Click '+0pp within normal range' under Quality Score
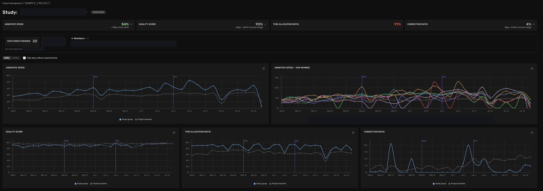Viewport: 543px width, 191px height. 249,28
